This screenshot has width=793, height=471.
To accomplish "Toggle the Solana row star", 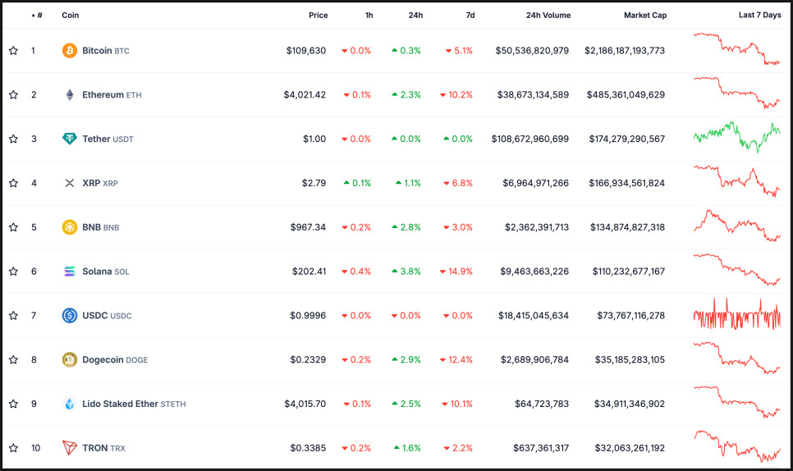I will pos(14,272).
